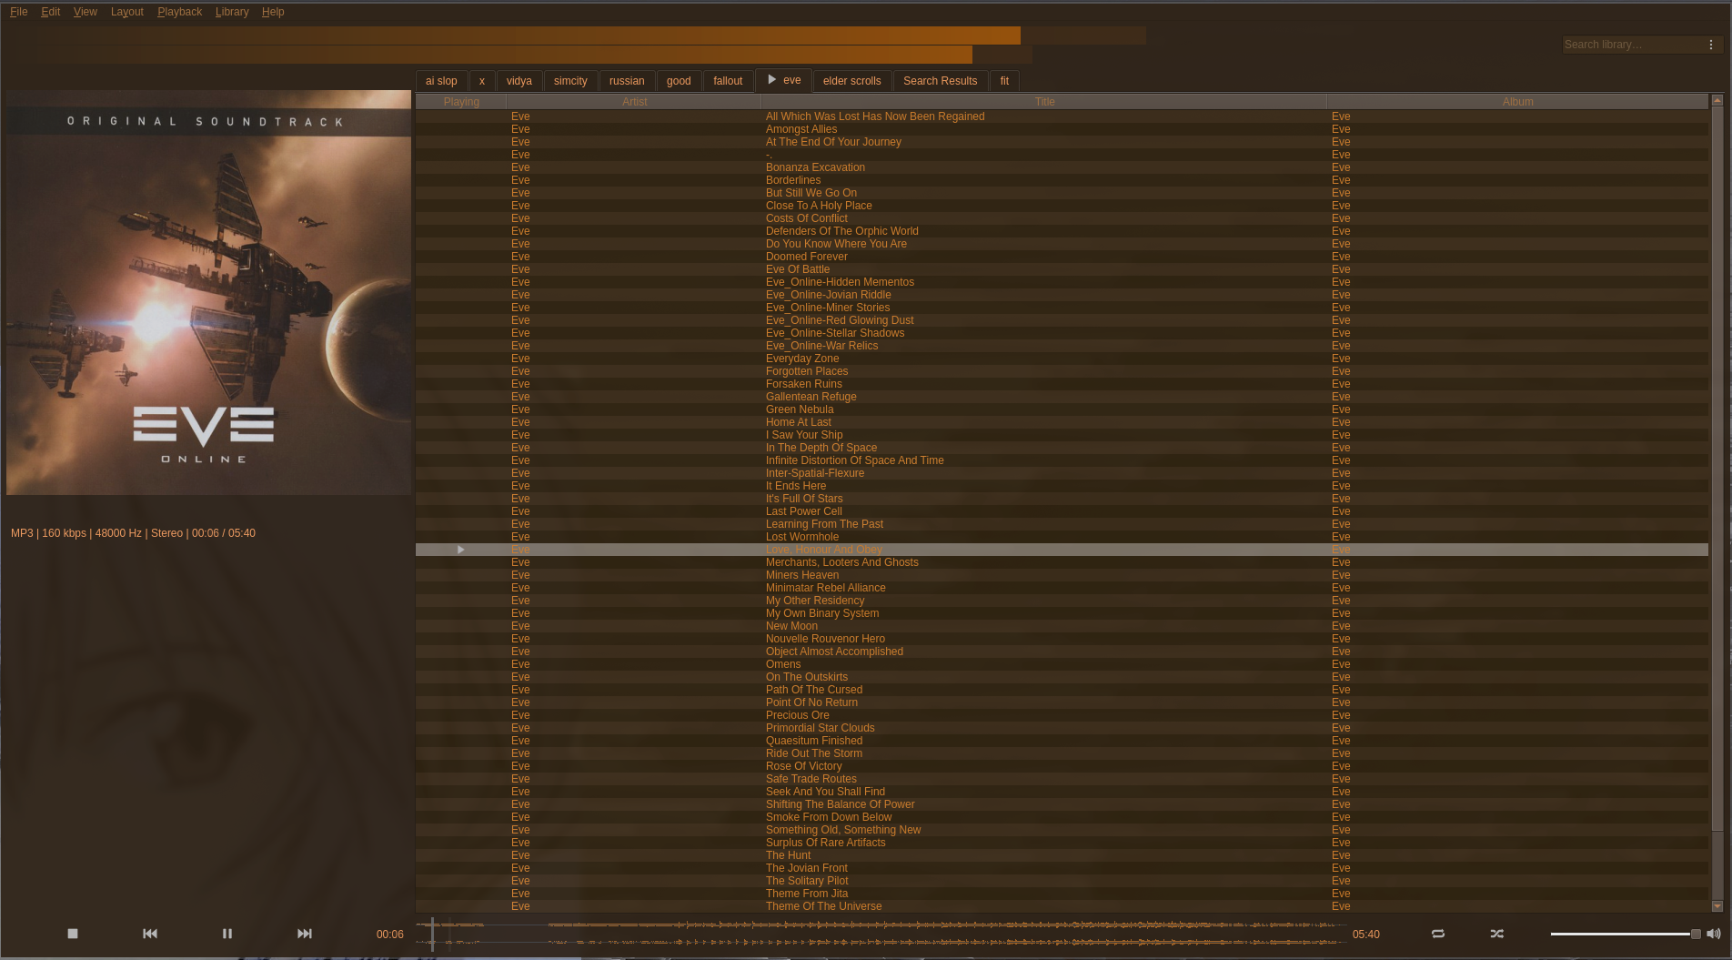1732x960 pixels.
Task: Sort by the Album column header
Action: 1518,102
